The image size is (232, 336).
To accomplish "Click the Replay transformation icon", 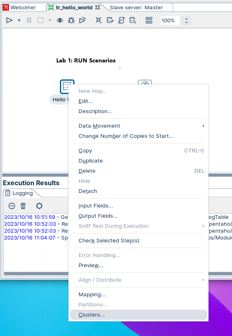I will tap(82, 20).
